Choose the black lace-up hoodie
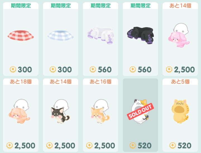Screen dimensions: 201x153 coord(140,35)
